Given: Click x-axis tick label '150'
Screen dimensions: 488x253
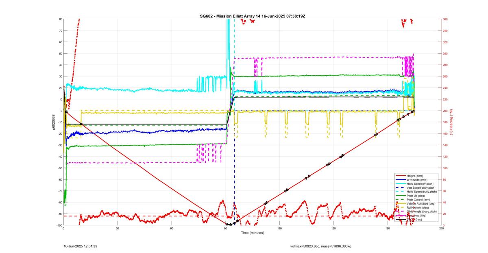Looking at the screenshot, I should tap(333, 229).
